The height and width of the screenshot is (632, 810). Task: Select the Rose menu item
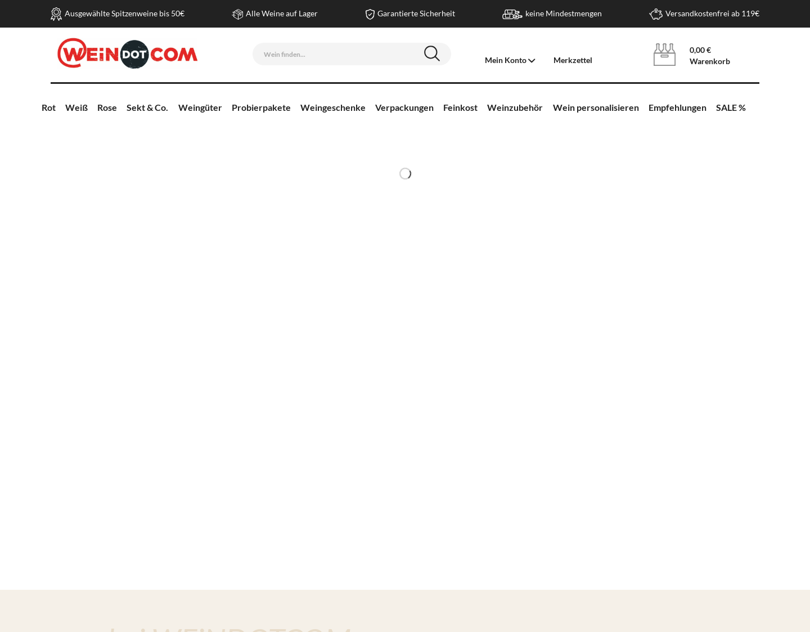pos(107,107)
